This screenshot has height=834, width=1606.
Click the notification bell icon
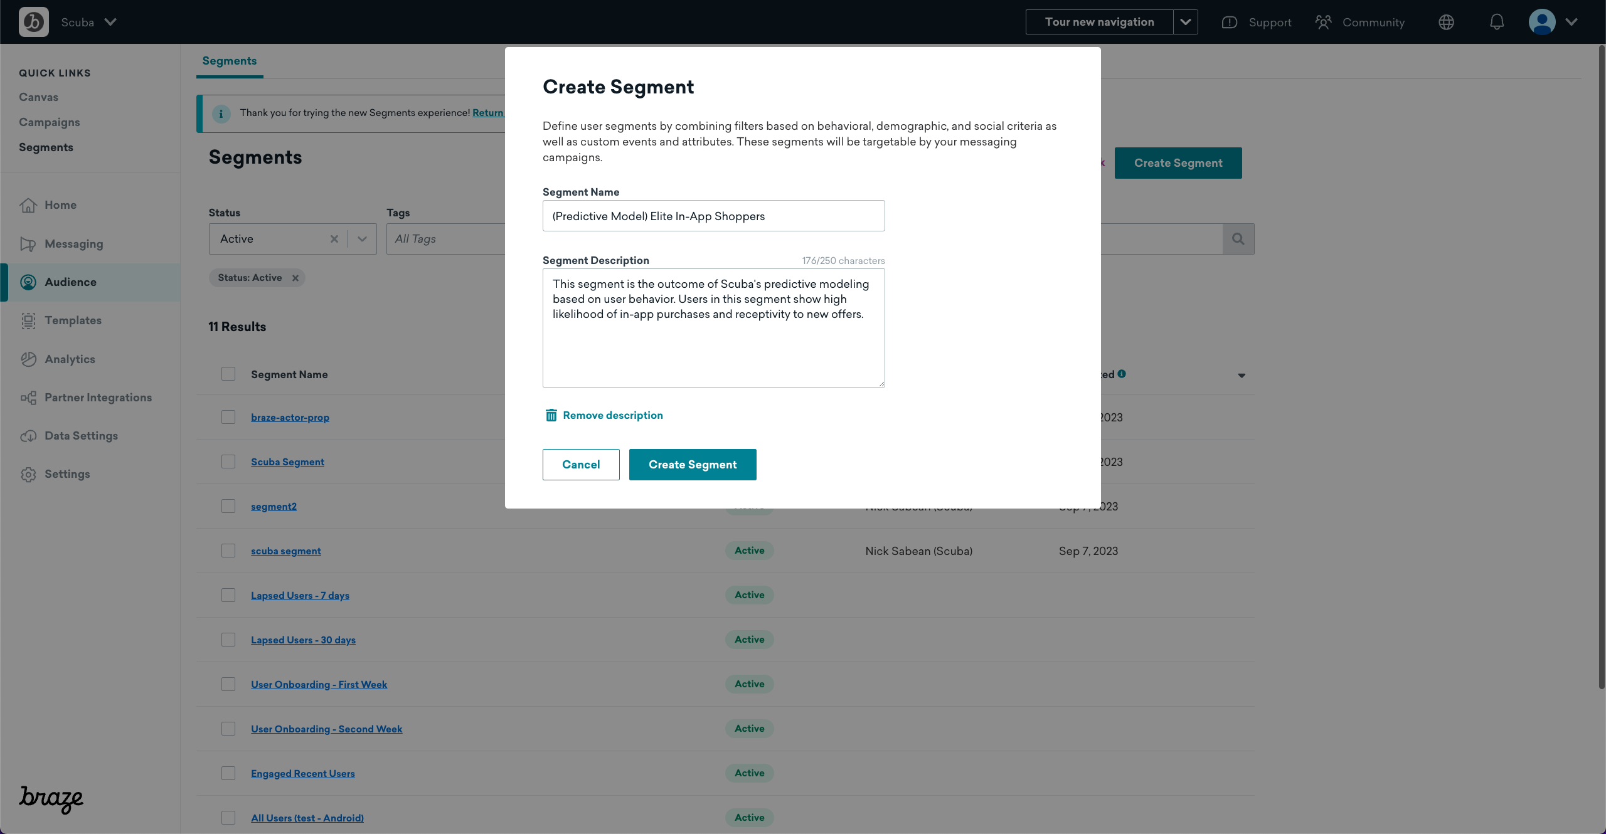[1496, 21]
